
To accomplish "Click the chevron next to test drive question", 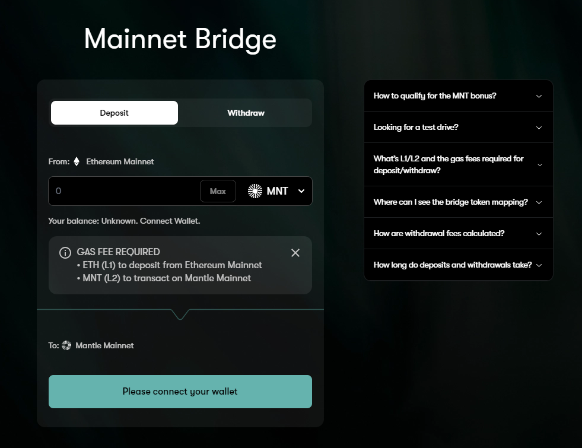I will click(539, 128).
